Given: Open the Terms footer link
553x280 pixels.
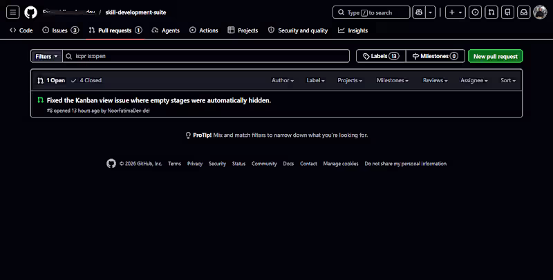Looking at the screenshot, I should pyautogui.click(x=175, y=164).
